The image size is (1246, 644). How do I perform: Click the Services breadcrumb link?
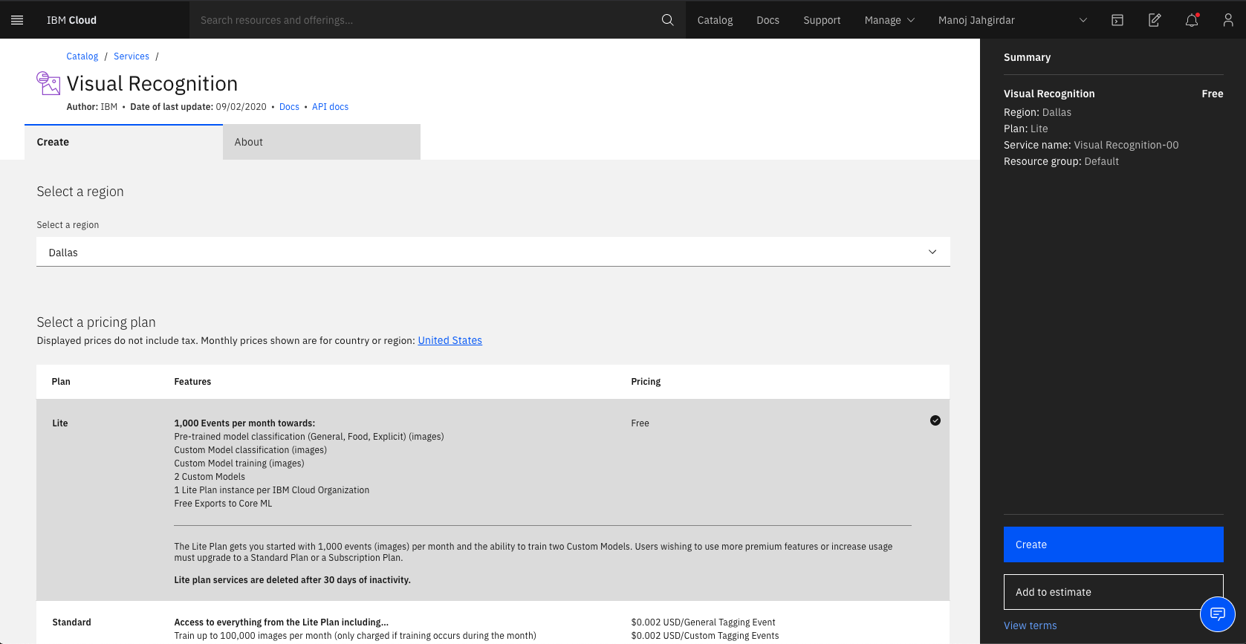point(132,56)
